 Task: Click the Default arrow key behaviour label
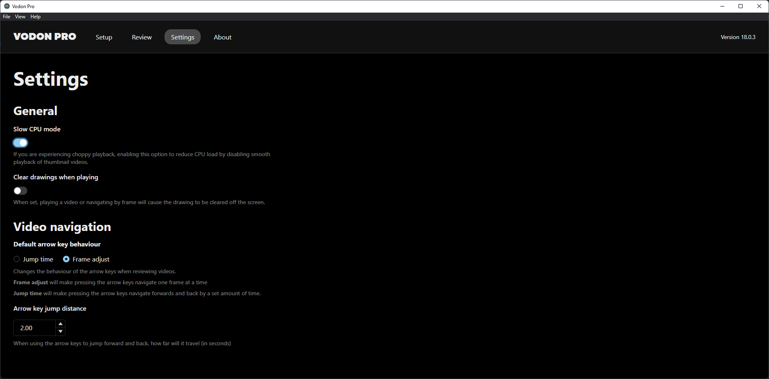pos(57,244)
